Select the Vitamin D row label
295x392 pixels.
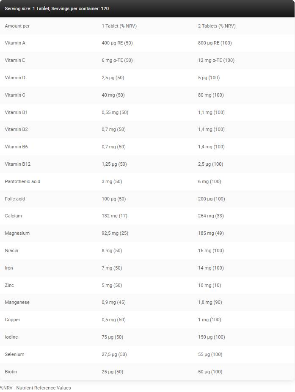(15, 78)
